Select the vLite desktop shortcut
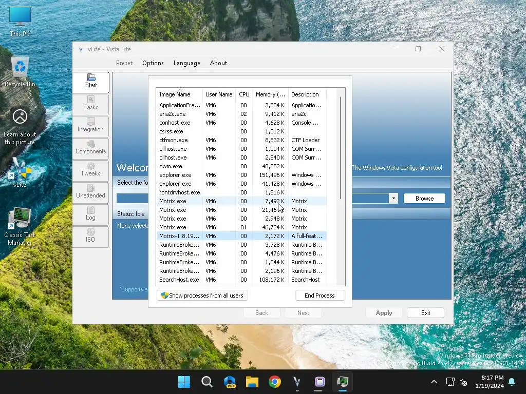526x394 pixels. (20, 172)
